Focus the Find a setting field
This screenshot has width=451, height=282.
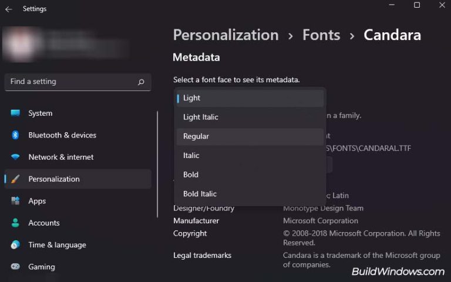click(x=78, y=82)
